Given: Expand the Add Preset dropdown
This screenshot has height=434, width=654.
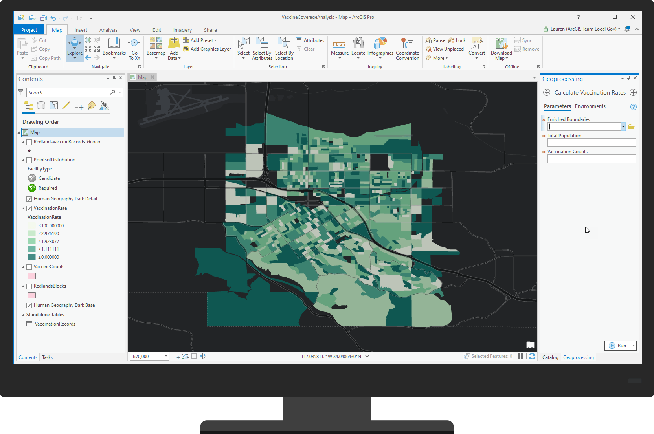Looking at the screenshot, I should click(215, 40).
